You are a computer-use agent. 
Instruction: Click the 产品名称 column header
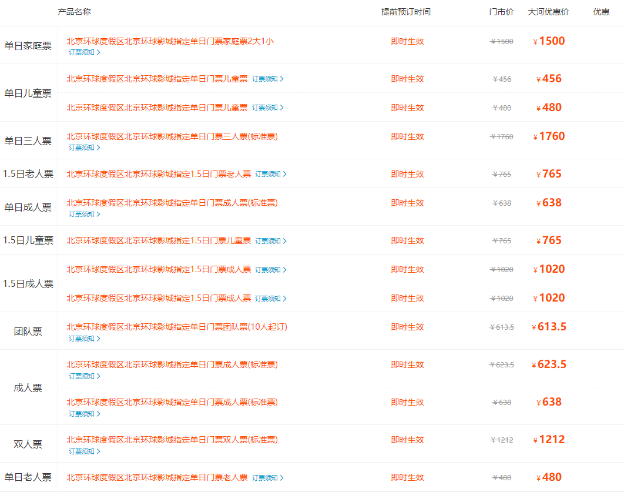click(x=75, y=12)
